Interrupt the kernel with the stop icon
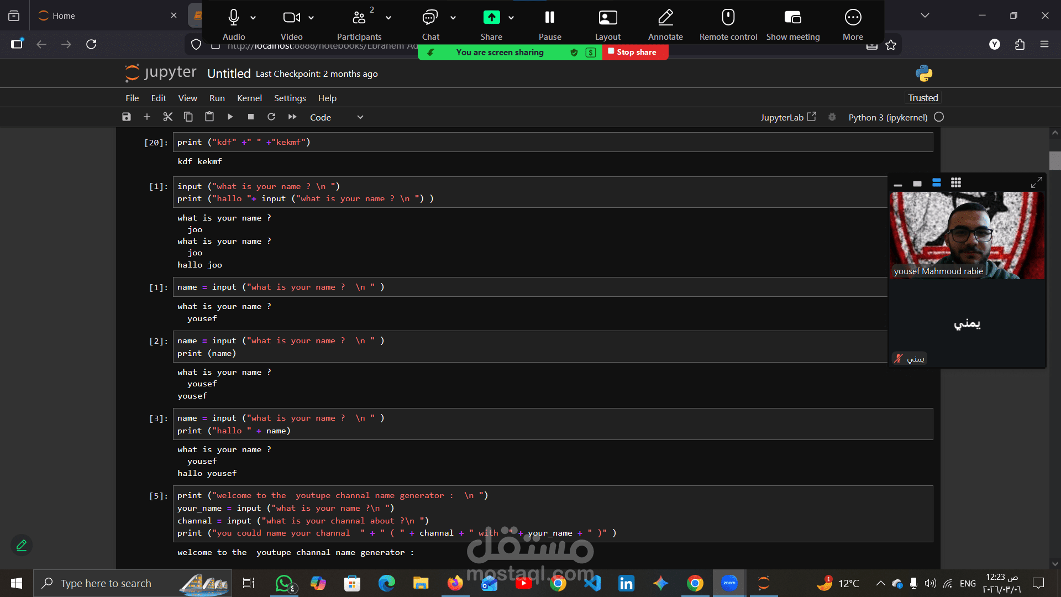Viewport: 1061px width, 597px height. point(251,117)
